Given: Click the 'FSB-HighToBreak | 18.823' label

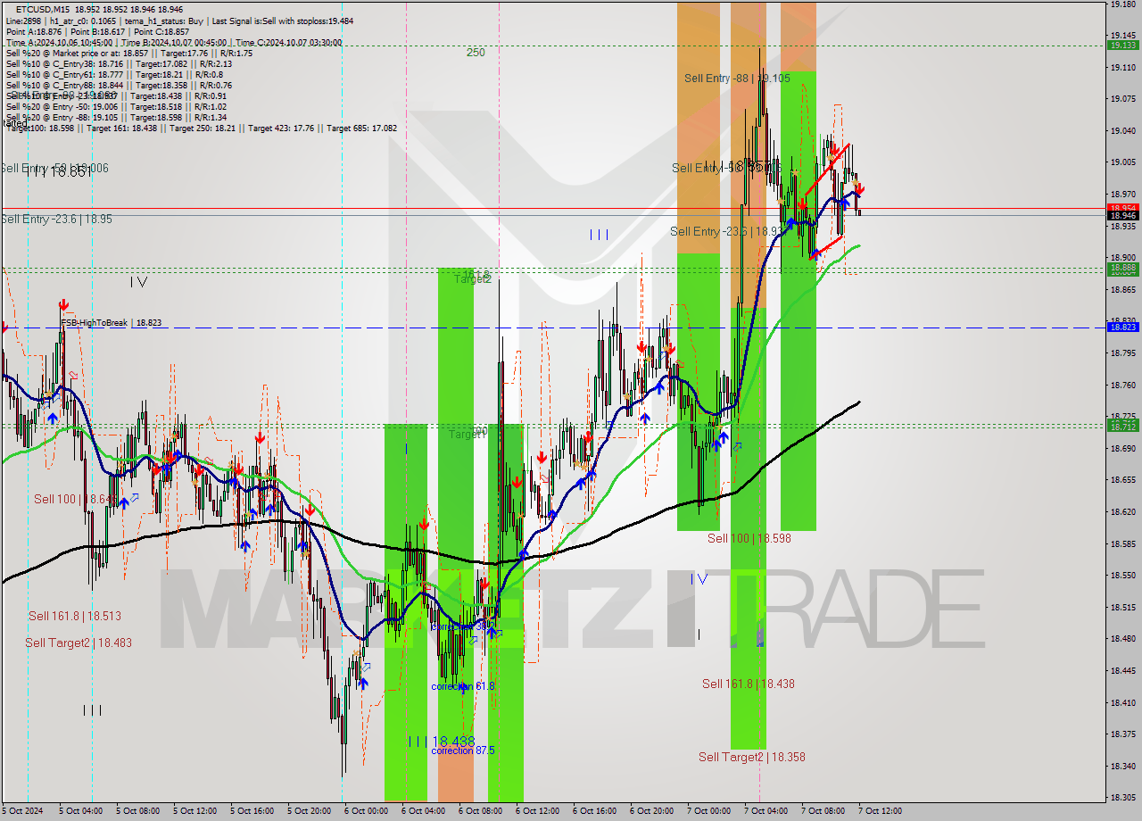Looking at the screenshot, I should click(112, 323).
